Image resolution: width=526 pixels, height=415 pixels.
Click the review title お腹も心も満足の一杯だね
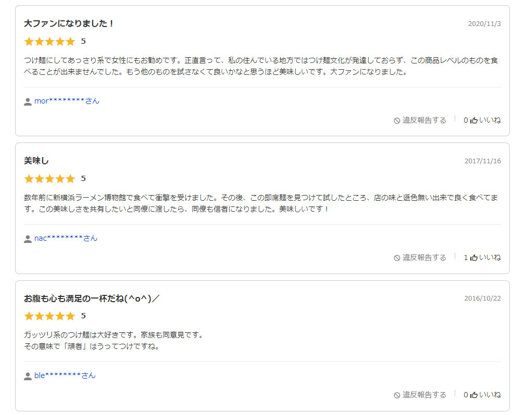coord(92,298)
